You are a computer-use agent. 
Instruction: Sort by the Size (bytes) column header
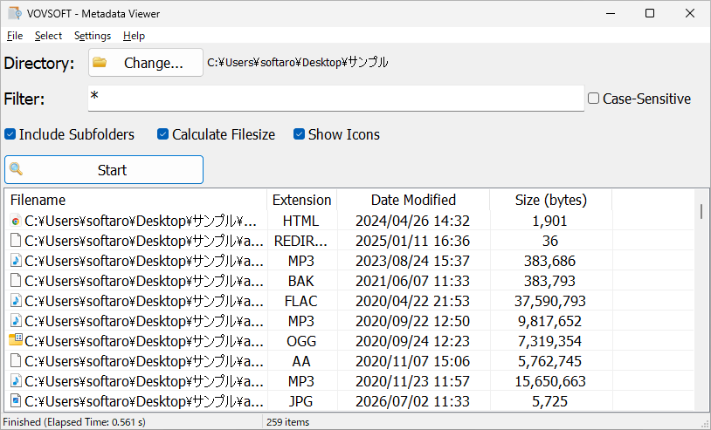pyautogui.click(x=550, y=200)
